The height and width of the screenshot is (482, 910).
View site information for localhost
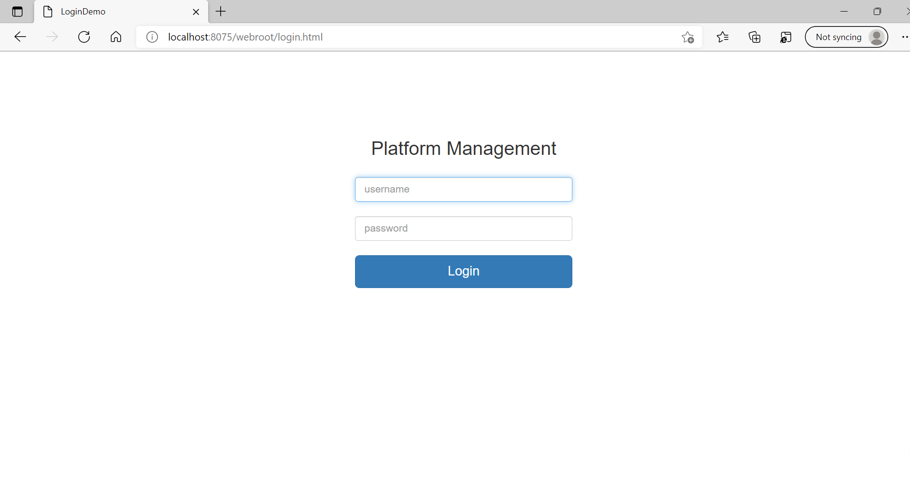click(x=152, y=37)
